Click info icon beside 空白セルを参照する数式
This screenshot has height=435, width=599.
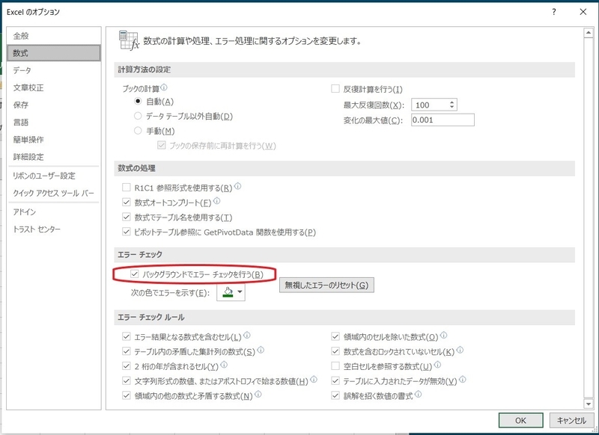click(x=438, y=365)
